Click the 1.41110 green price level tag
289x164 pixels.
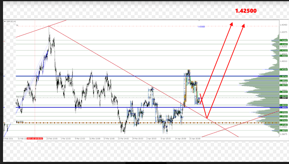[x=284, y=51]
